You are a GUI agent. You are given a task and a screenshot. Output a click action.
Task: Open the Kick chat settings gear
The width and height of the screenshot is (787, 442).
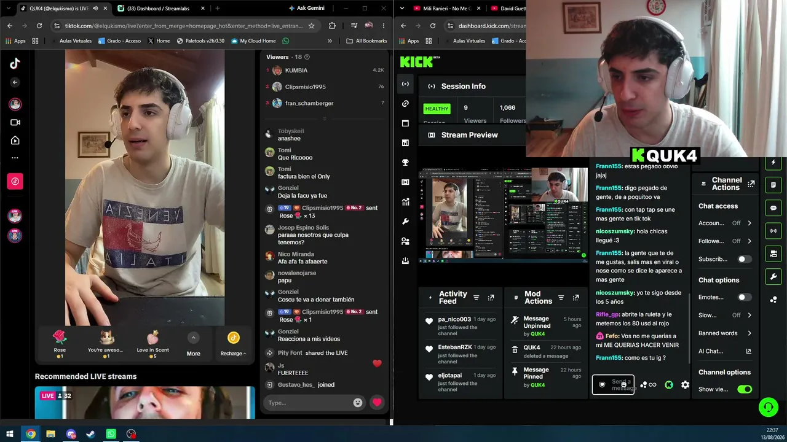tap(685, 385)
